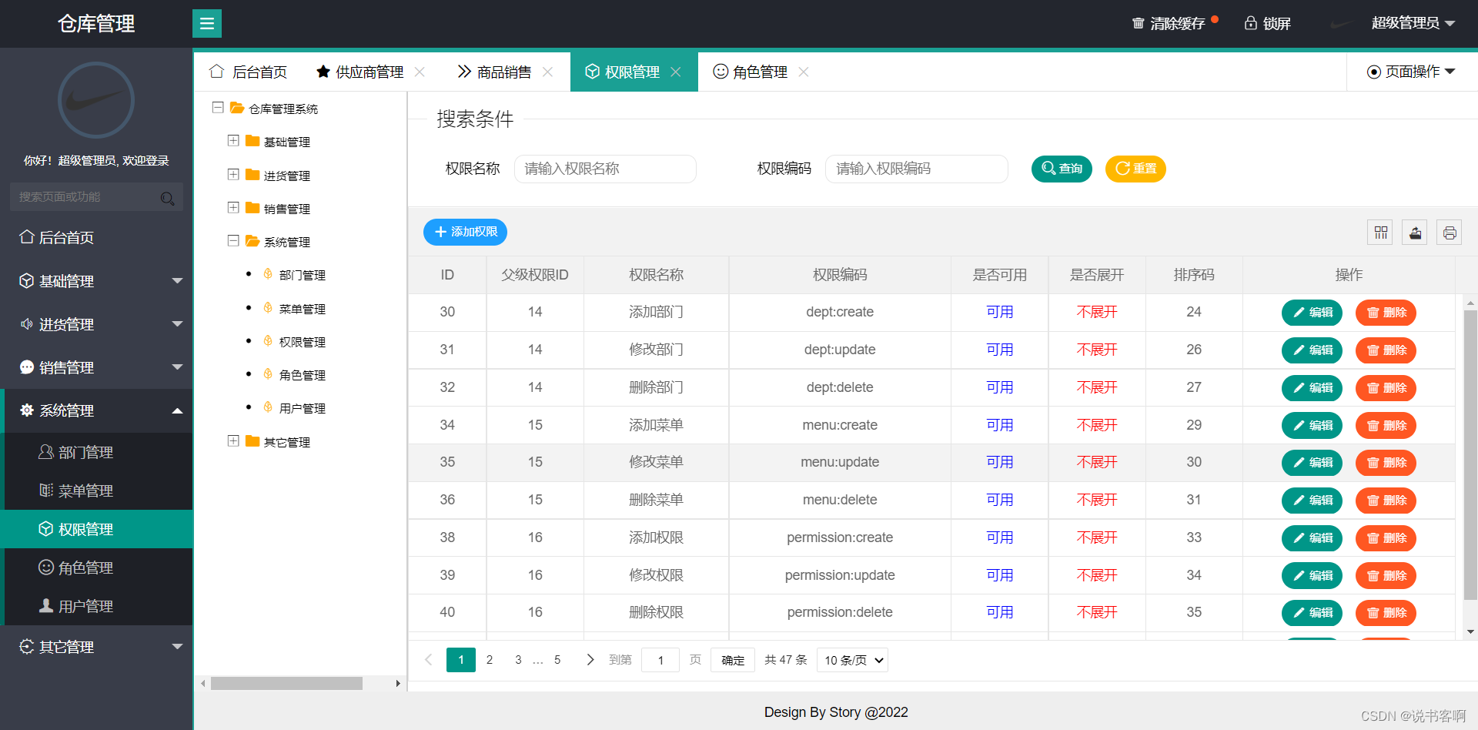1478x730 pixels.
Task: Click the clear cache trash icon
Action: [x=1138, y=23]
